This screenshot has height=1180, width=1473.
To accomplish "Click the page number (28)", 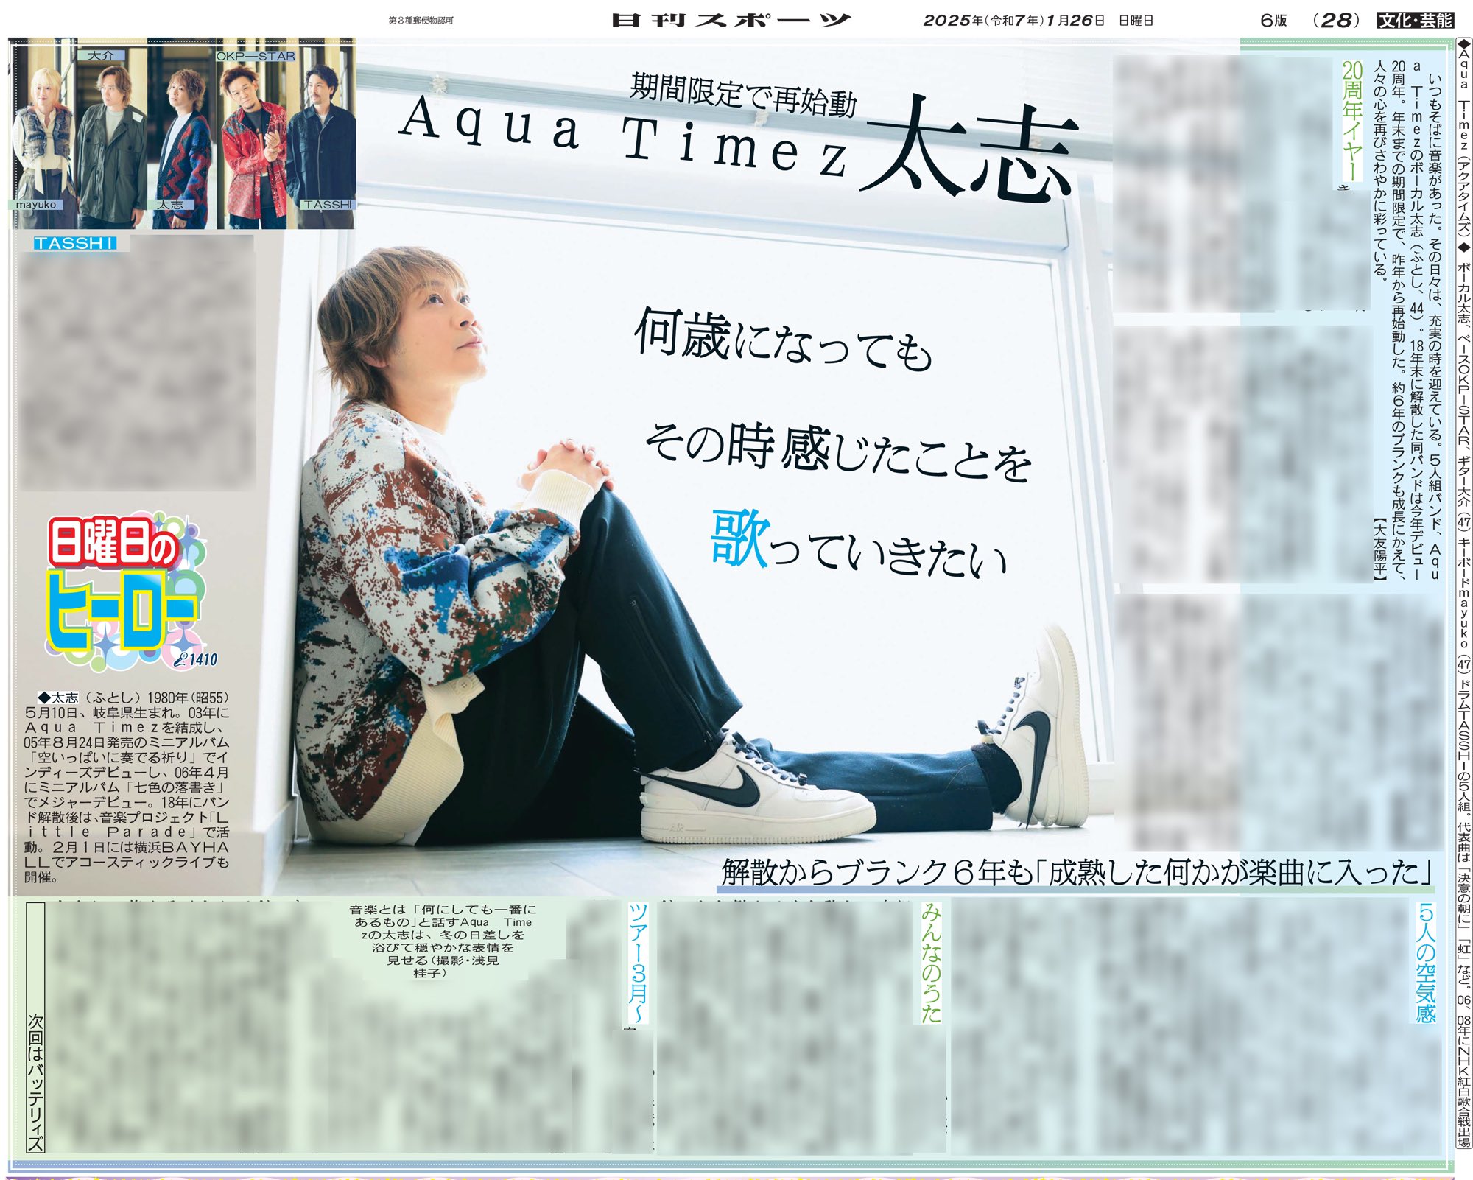I will pyautogui.click(x=1336, y=20).
